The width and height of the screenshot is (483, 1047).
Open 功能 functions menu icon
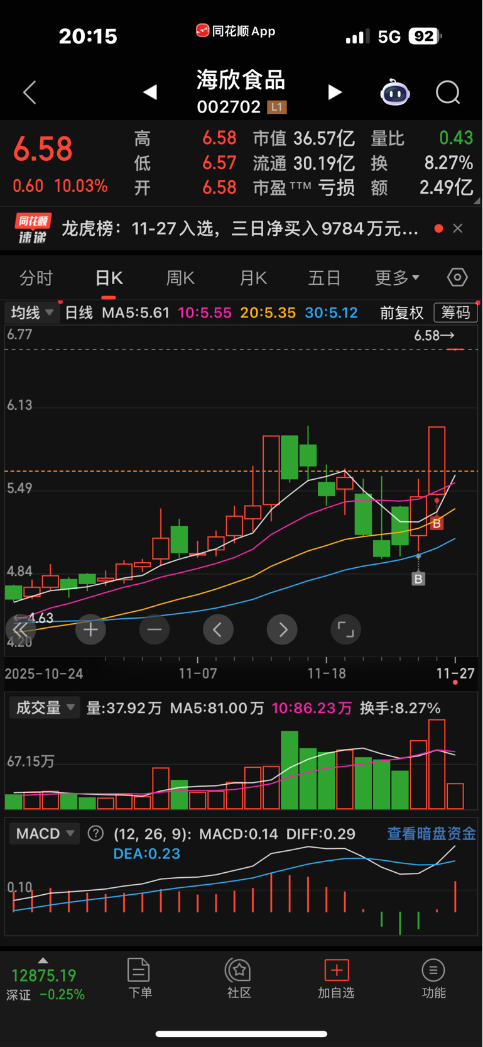(433, 978)
